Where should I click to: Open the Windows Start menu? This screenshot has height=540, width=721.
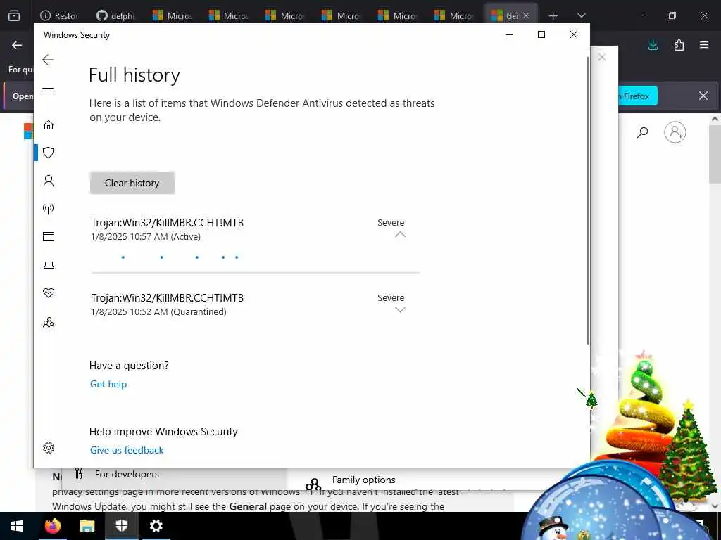coord(17,526)
